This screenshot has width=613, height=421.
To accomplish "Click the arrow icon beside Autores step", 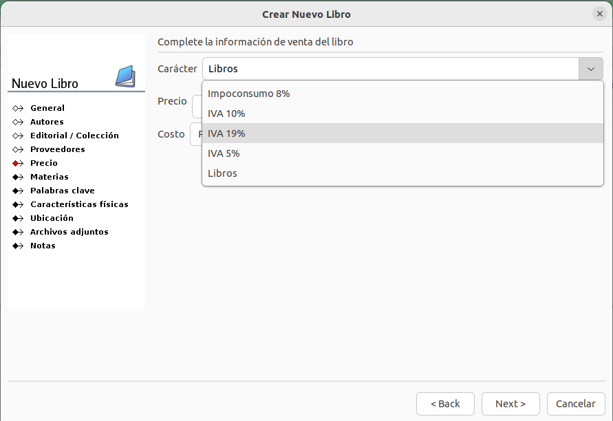I will (x=18, y=122).
